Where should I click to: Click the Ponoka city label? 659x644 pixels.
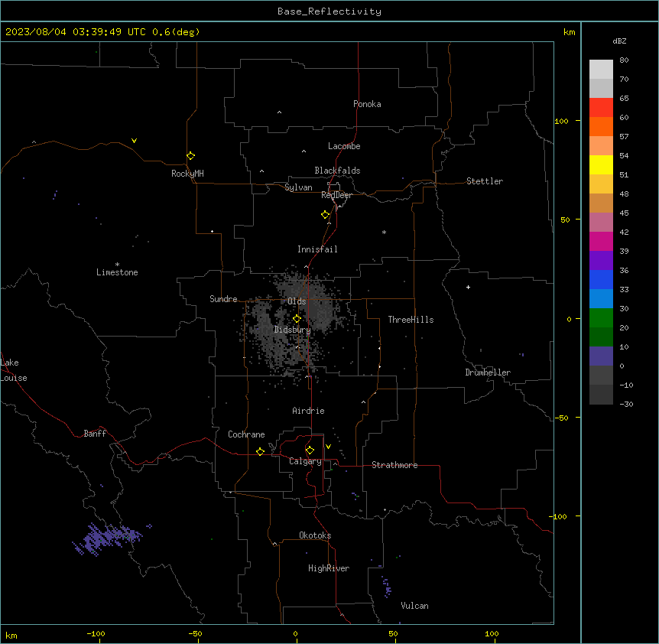pyautogui.click(x=367, y=104)
